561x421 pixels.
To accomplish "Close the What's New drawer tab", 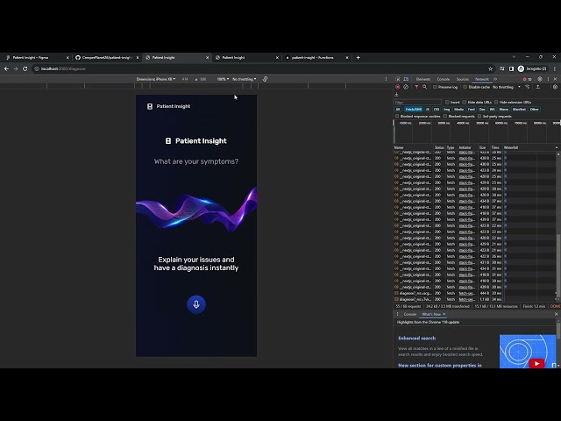I will click(x=444, y=314).
